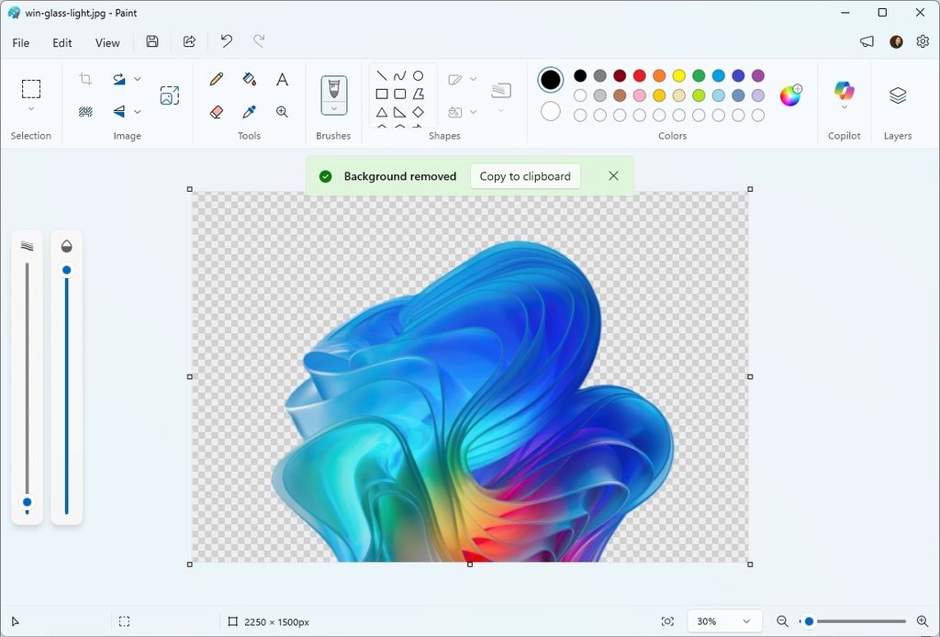Open the Edit menu

coord(62,42)
